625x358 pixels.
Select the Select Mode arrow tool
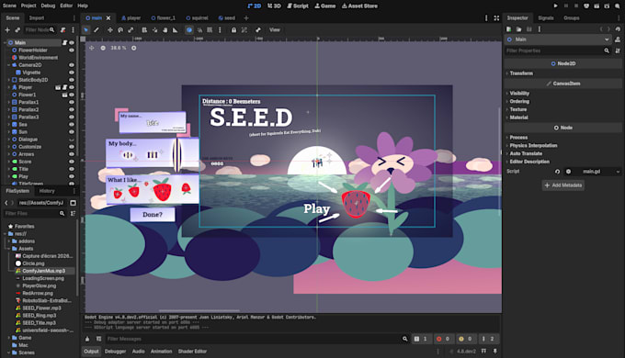coord(85,30)
